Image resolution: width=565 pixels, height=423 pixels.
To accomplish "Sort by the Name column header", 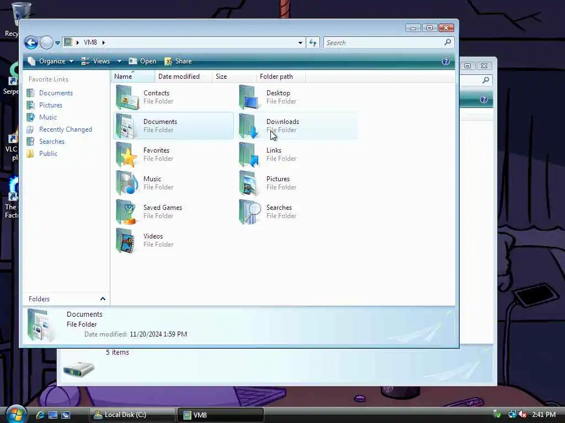I will point(132,76).
